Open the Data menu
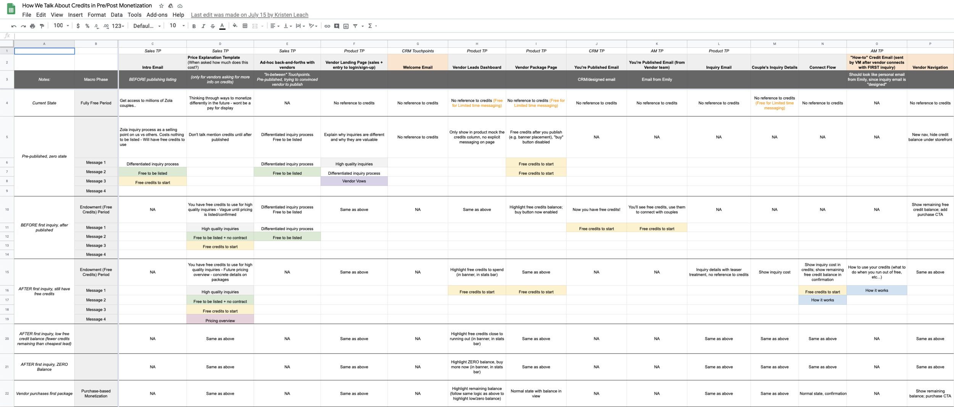The image size is (954, 407). pos(116,15)
